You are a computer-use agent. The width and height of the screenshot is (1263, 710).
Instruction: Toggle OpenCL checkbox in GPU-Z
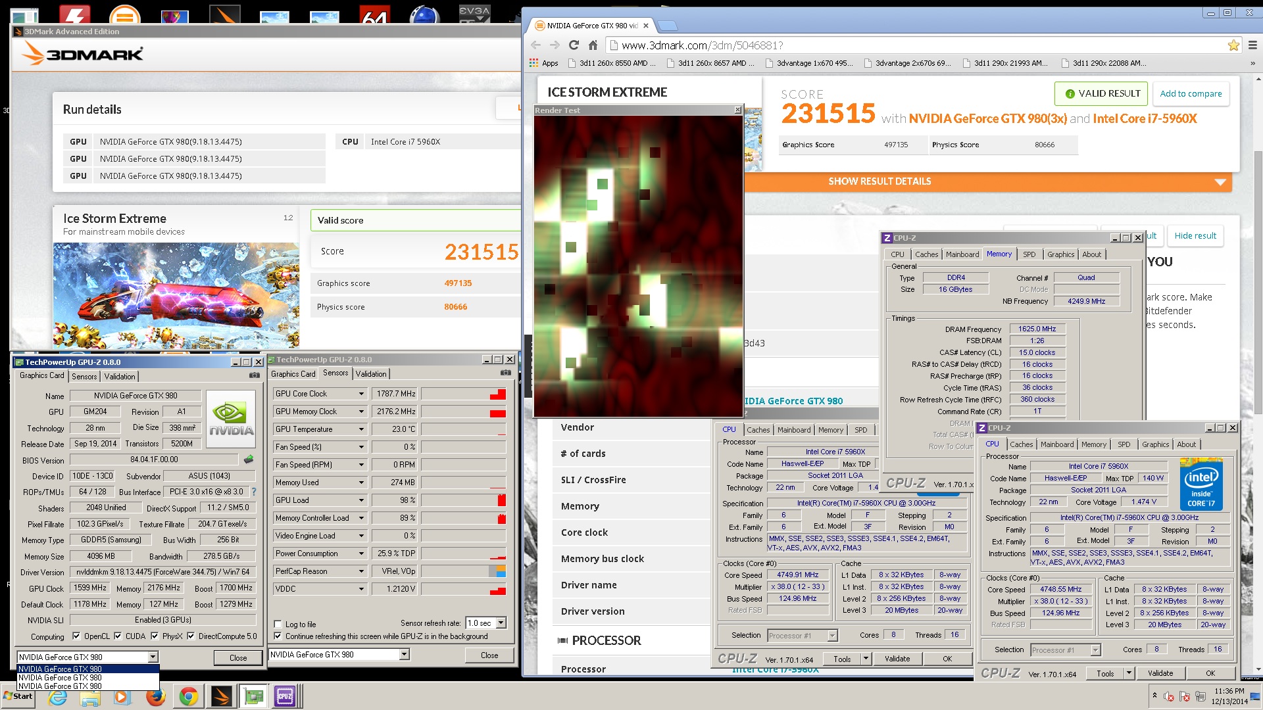76,636
